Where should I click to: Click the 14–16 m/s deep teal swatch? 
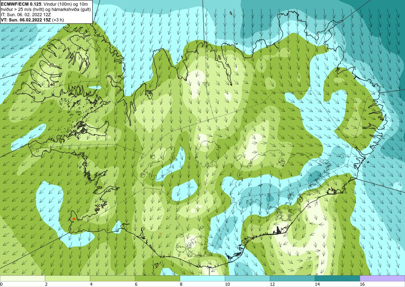point(337,278)
